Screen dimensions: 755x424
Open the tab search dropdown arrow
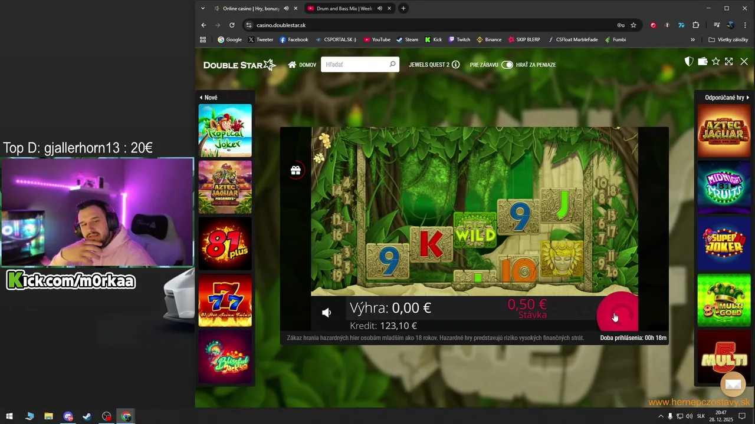(x=203, y=8)
